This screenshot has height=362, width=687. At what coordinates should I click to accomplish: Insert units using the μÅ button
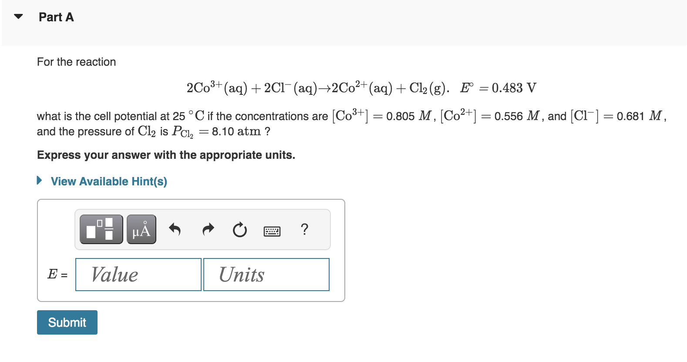pos(141,230)
